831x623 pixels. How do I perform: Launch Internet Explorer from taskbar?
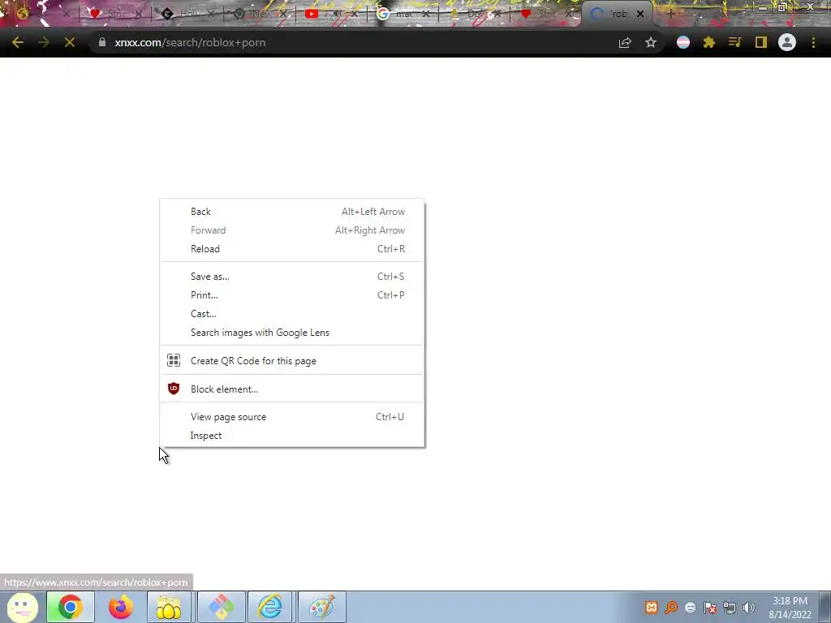[x=270, y=607]
